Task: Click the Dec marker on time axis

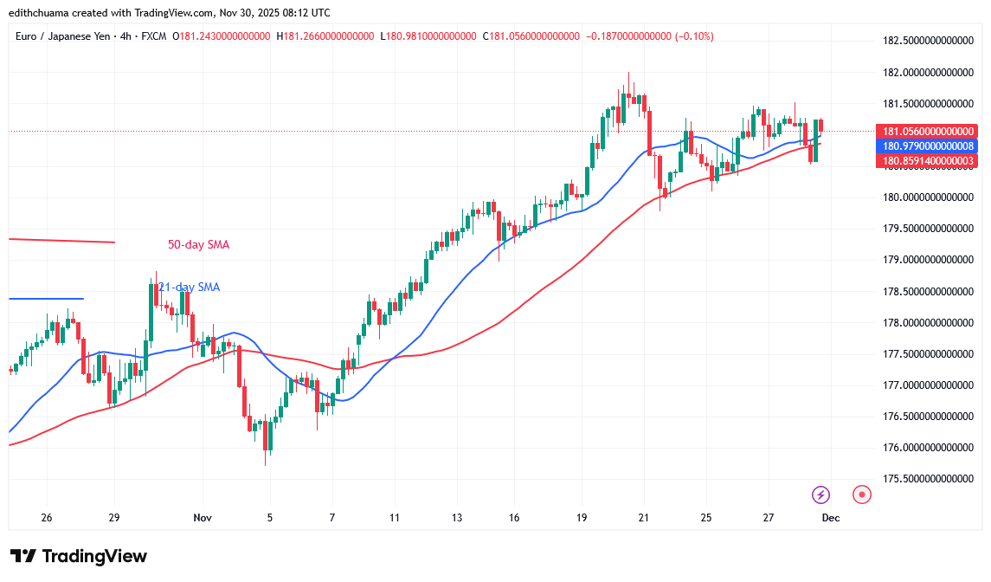Action: pyautogui.click(x=830, y=517)
